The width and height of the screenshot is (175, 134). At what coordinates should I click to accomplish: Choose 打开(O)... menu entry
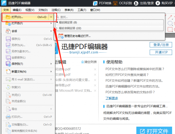(25, 17)
